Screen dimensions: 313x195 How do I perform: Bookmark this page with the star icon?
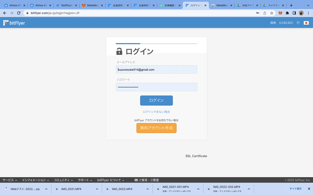tap(272, 13)
